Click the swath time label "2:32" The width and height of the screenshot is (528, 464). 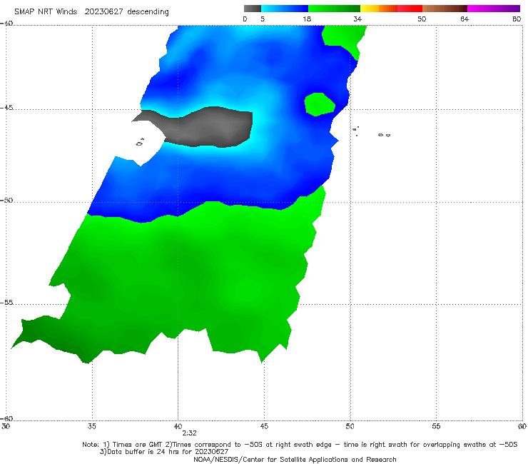[x=189, y=433]
